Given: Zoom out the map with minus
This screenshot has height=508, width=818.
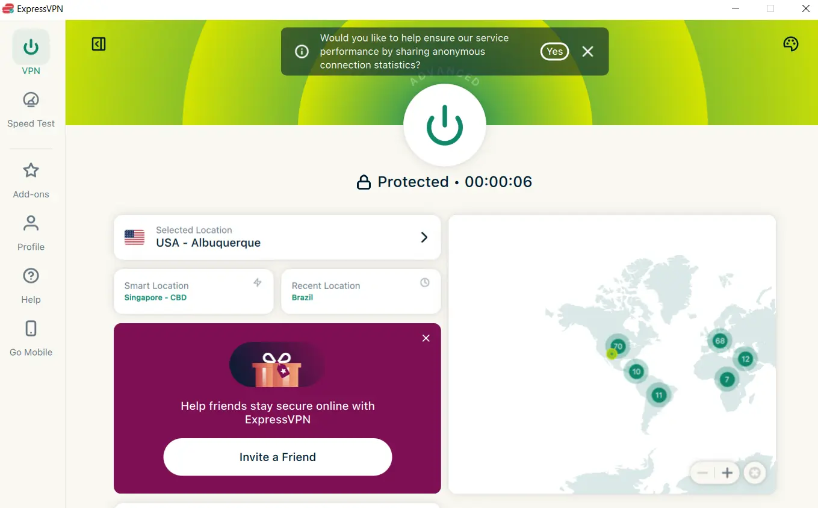Looking at the screenshot, I should click(x=702, y=473).
